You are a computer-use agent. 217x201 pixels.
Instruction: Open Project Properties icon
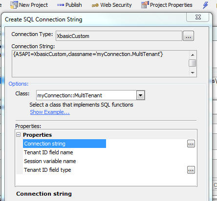145,5
